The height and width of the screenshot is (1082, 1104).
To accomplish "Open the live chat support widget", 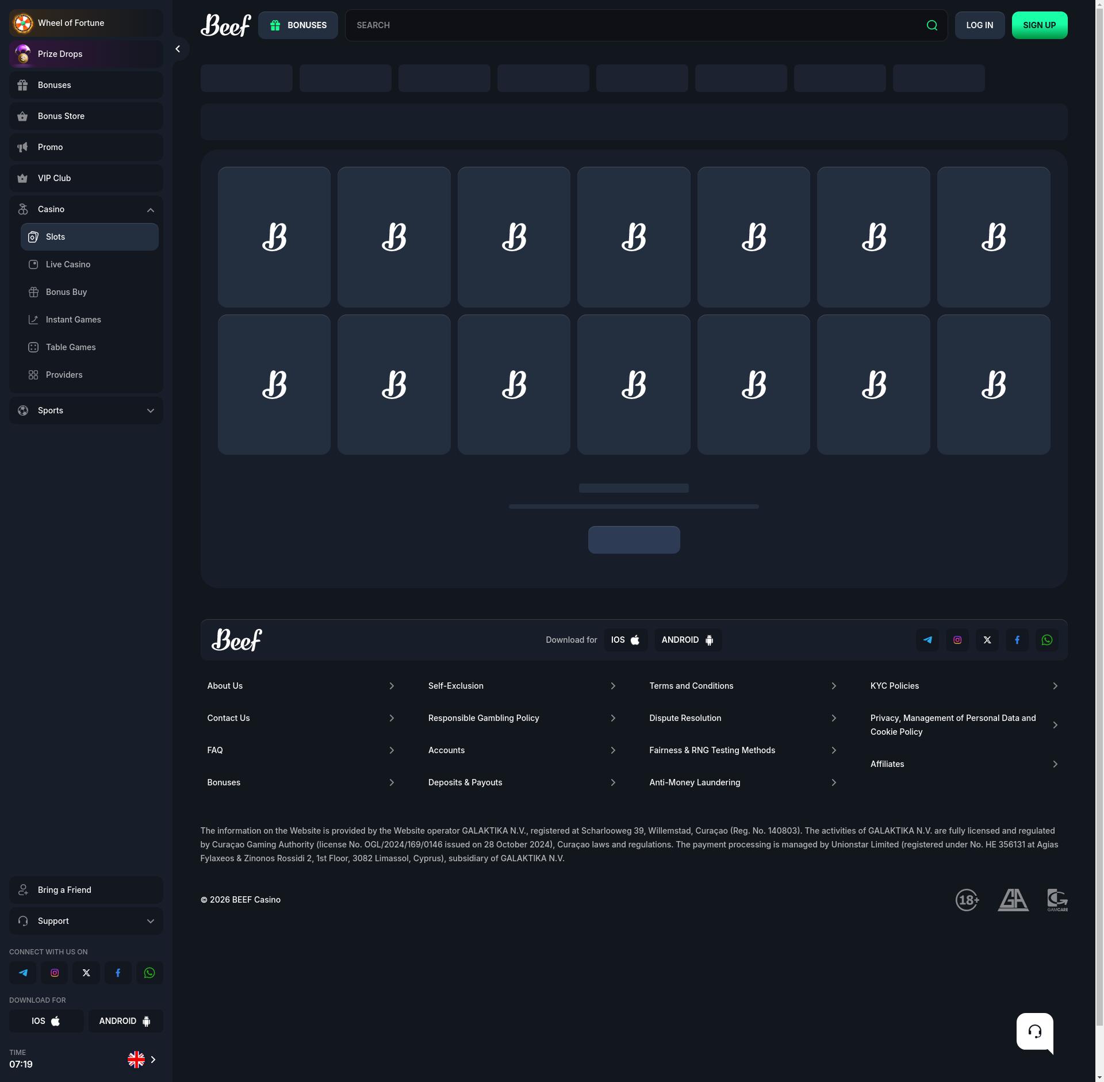I will [1034, 1031].
